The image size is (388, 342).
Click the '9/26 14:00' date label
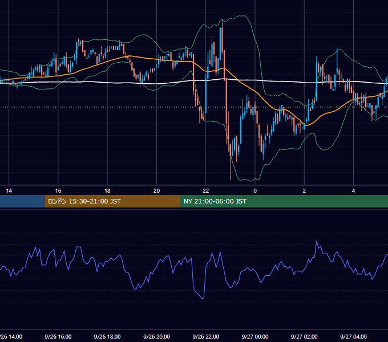pyautogui.click(x=11, y=336)
